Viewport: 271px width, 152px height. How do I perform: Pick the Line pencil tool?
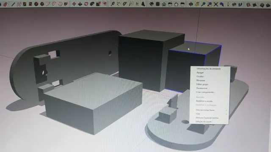point(13,4)
